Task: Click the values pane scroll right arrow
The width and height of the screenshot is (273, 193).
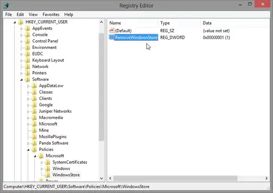Action: 266,178
